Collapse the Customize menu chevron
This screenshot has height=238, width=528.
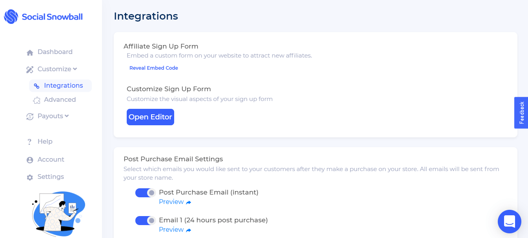click(x=75, y=69)
